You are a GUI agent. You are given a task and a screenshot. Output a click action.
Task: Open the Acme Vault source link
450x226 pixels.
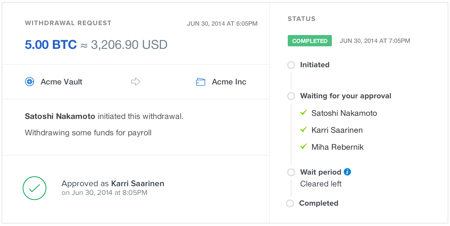(61, 82)
